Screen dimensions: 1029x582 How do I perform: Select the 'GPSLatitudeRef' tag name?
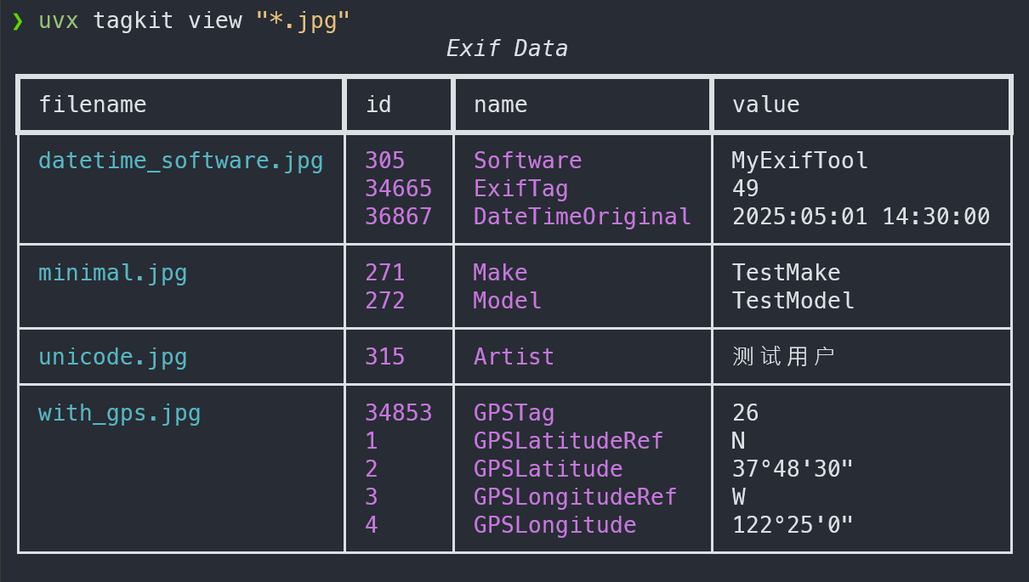(x=568, y=441)
